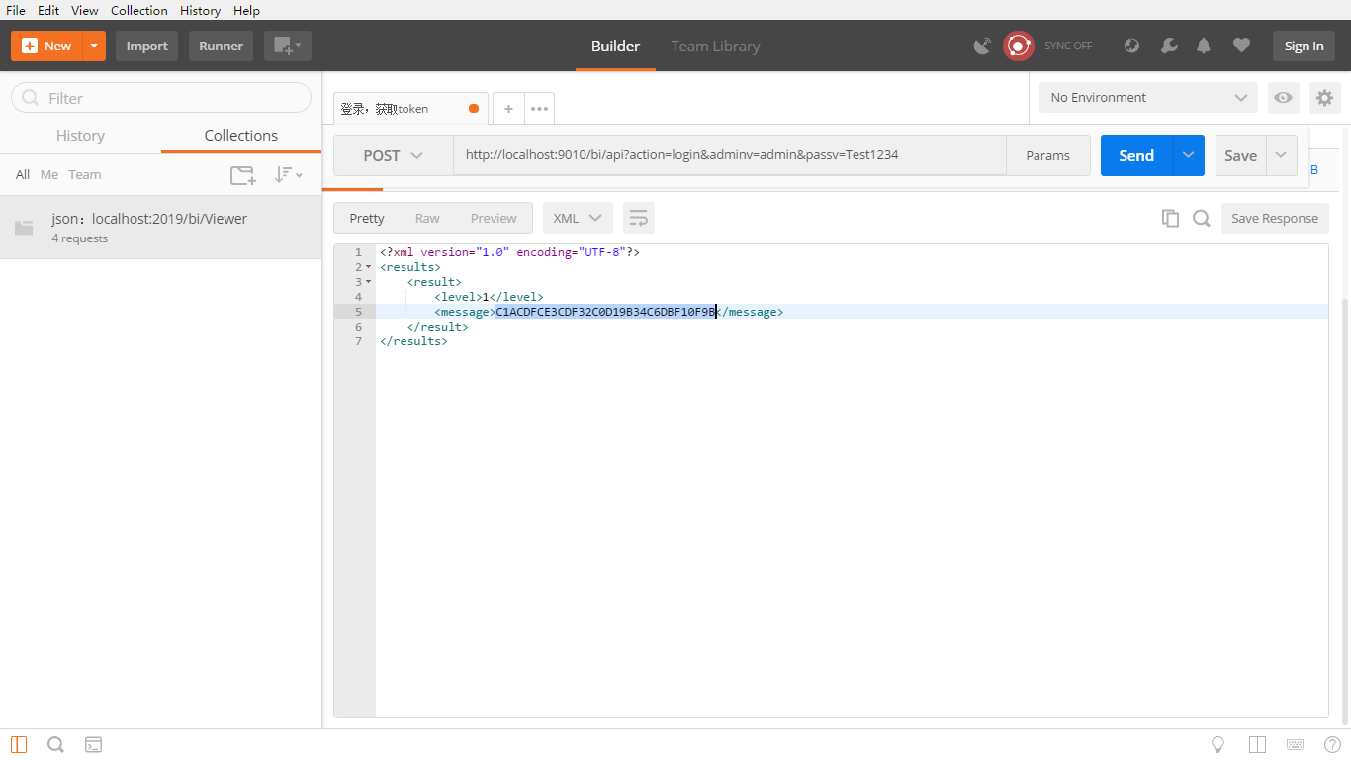
Task: Open Help menu
Action: coord(247,10)
